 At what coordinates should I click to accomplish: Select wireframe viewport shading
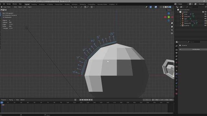164,7
